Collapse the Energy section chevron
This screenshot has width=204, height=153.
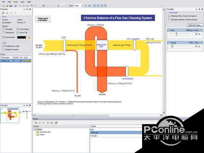coord(201,43)
